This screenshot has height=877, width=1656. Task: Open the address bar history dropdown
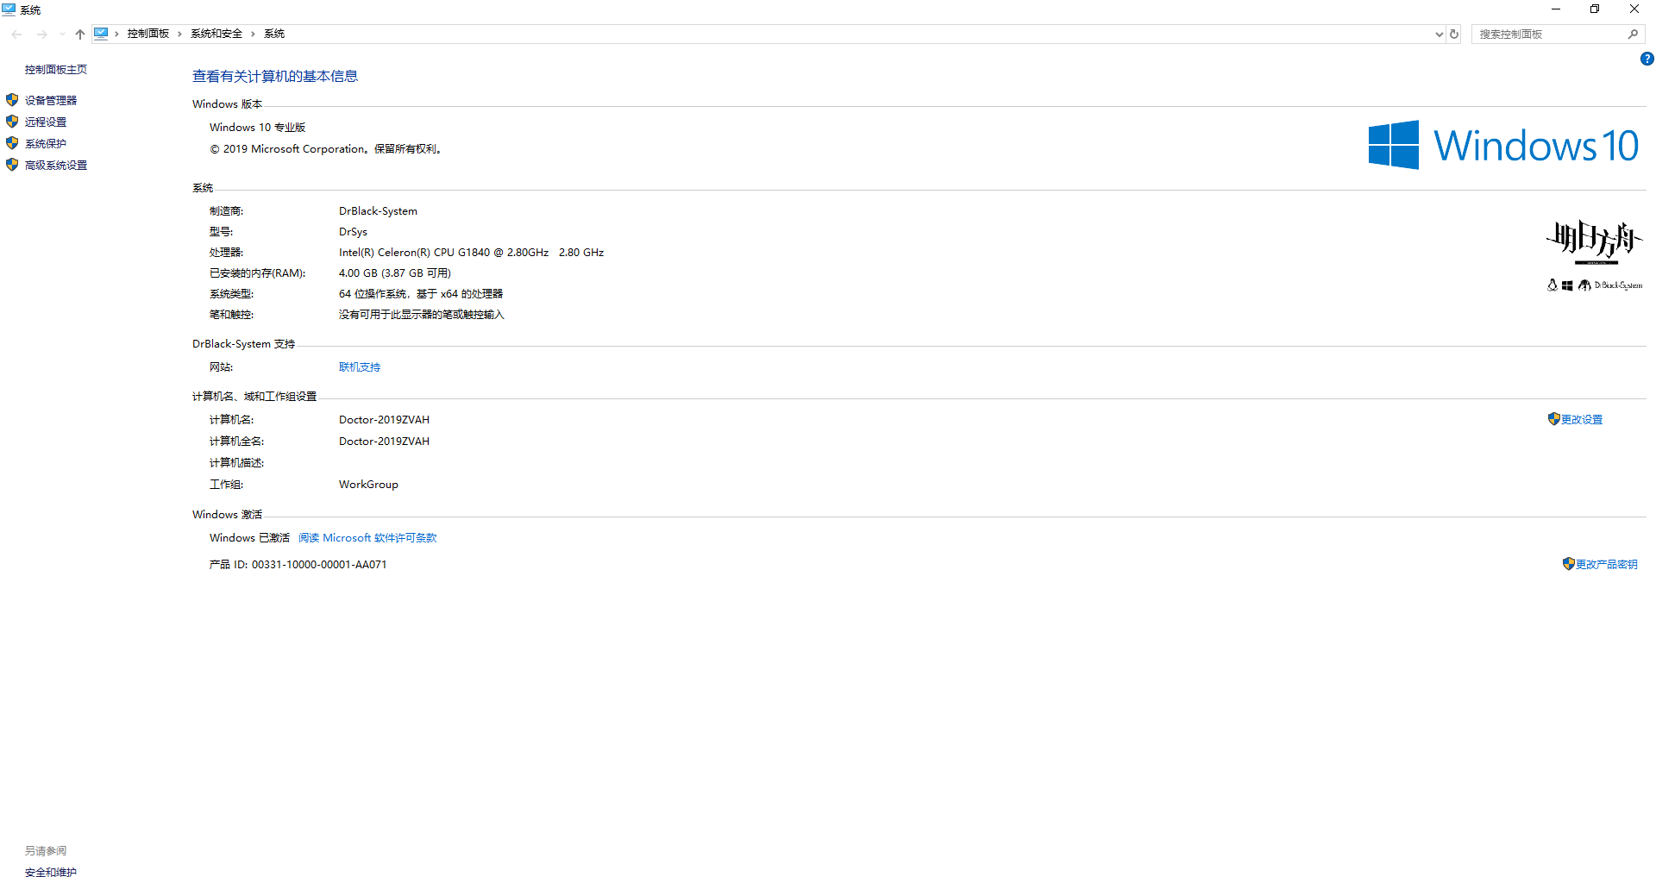pos(1439,34)
